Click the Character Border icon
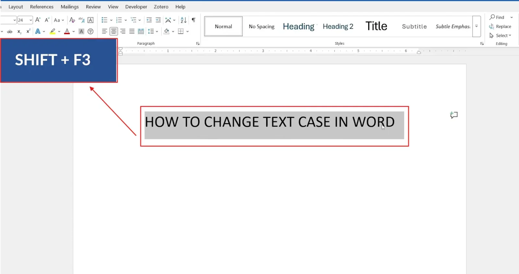 91,20
